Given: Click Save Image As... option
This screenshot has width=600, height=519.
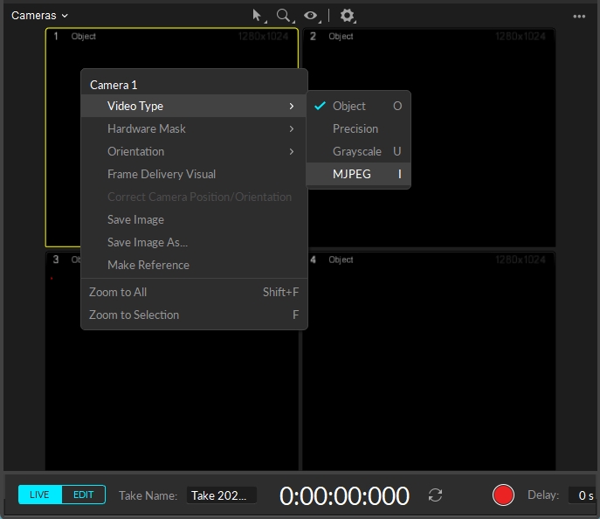Looking at the screenshot, I should pyautogui.click(x=148, y=242).
